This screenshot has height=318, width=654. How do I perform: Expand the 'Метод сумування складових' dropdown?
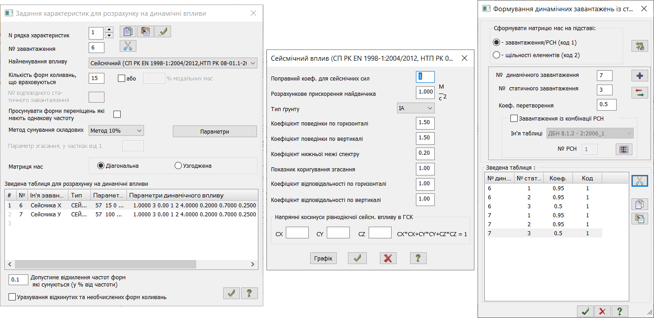116,130
